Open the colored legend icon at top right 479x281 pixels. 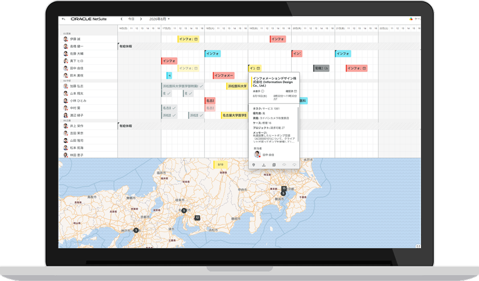[x=411, y=19]
